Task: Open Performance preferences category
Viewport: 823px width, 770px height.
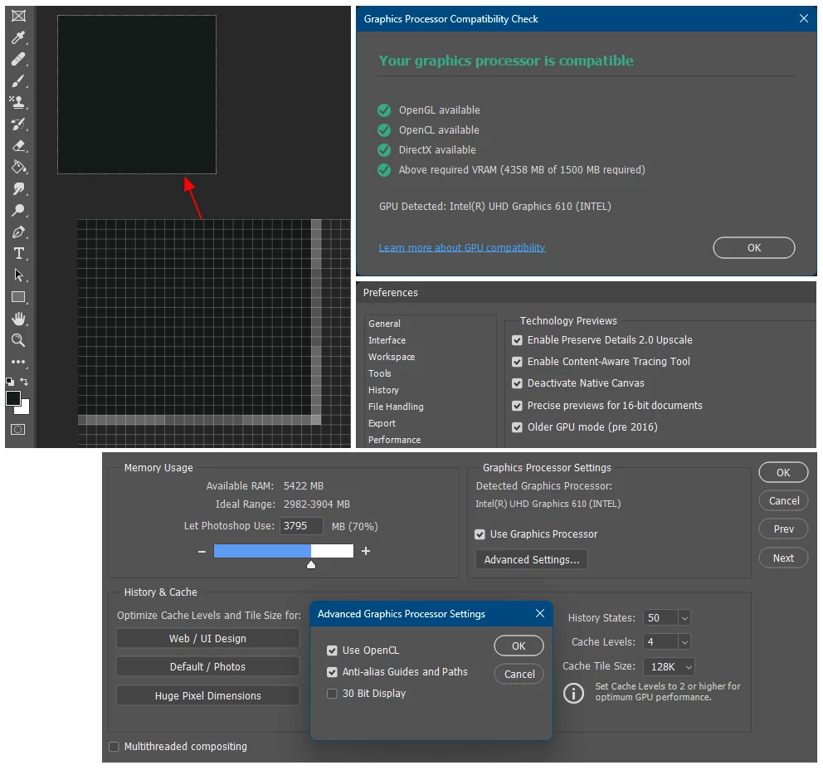Action: coord(394,440)
